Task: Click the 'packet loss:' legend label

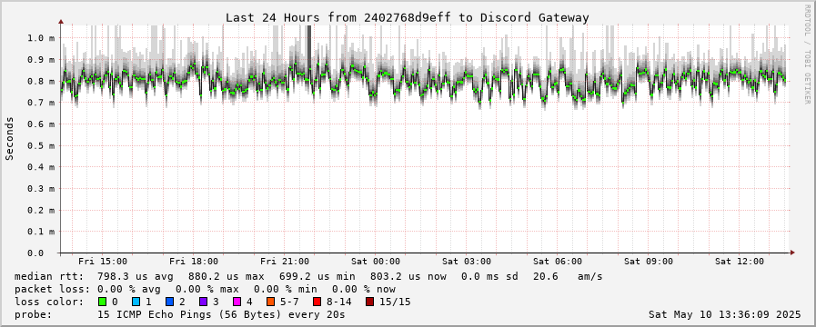Action: (53, 289)
